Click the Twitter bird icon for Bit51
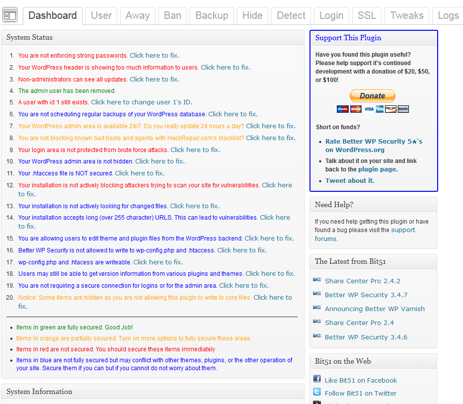 point(317,392)
